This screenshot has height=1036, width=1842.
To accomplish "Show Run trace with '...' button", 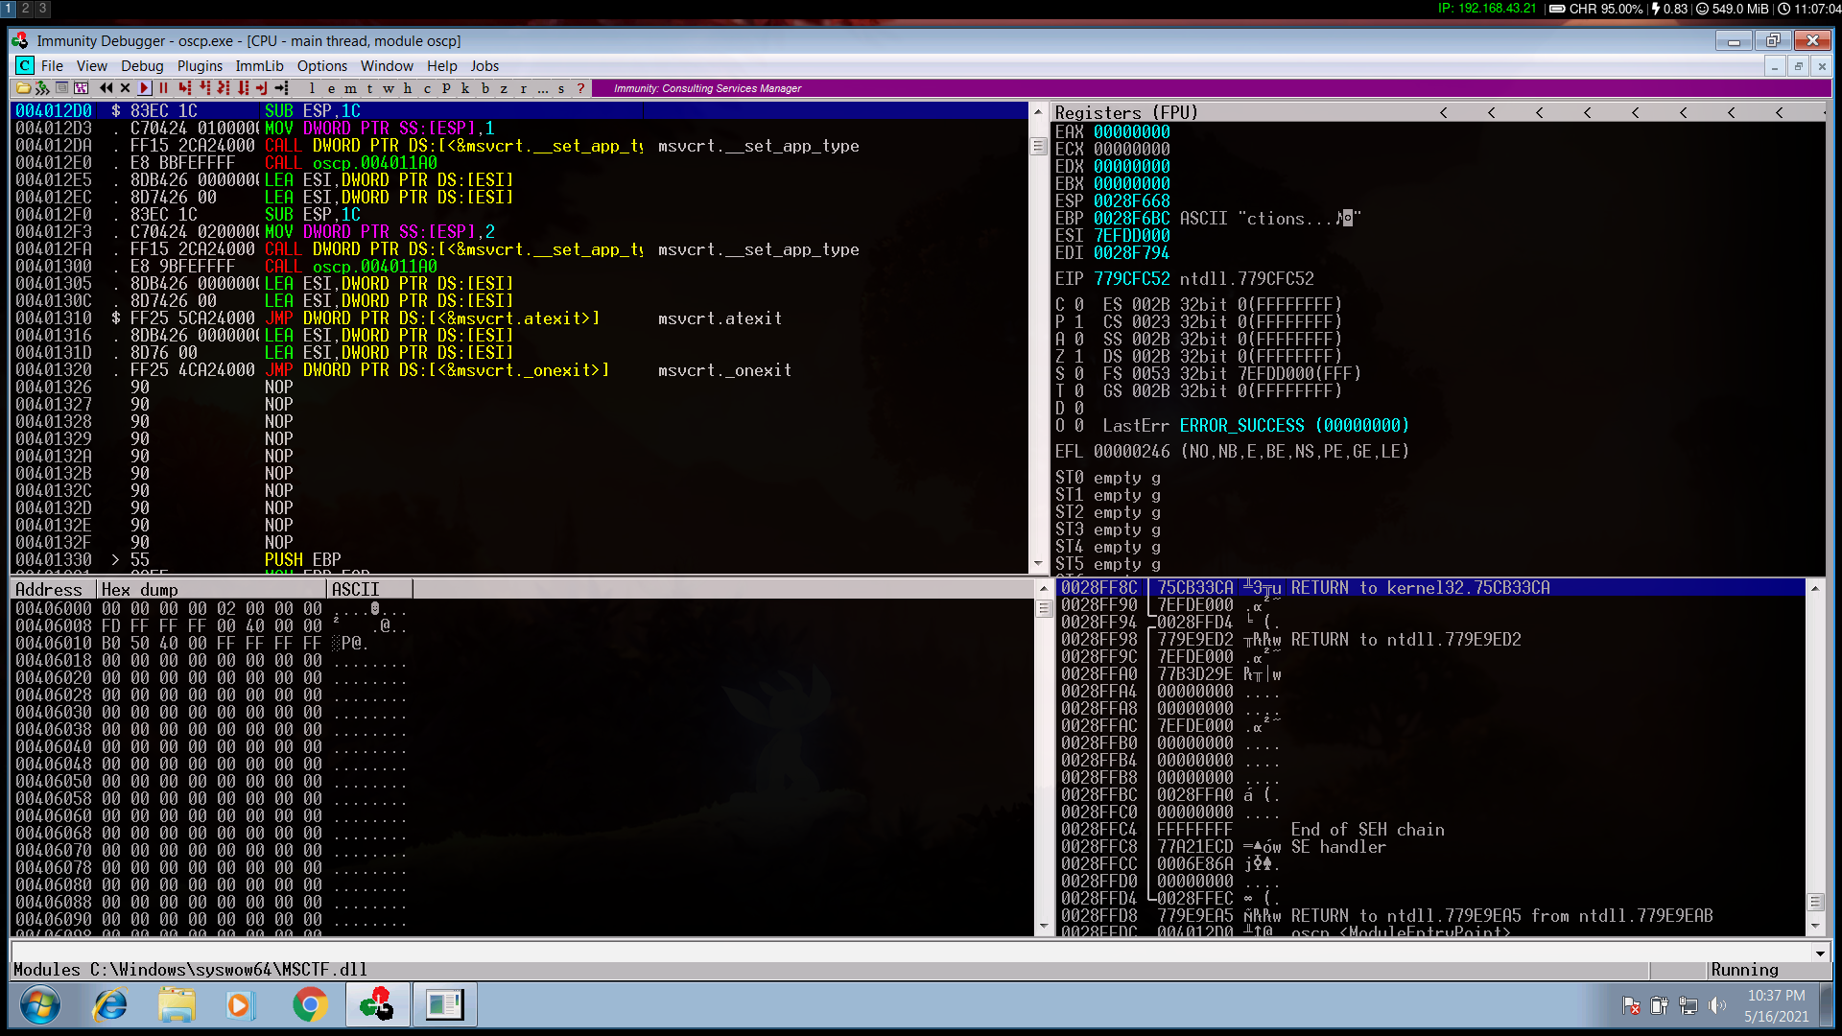I will 542,88.
